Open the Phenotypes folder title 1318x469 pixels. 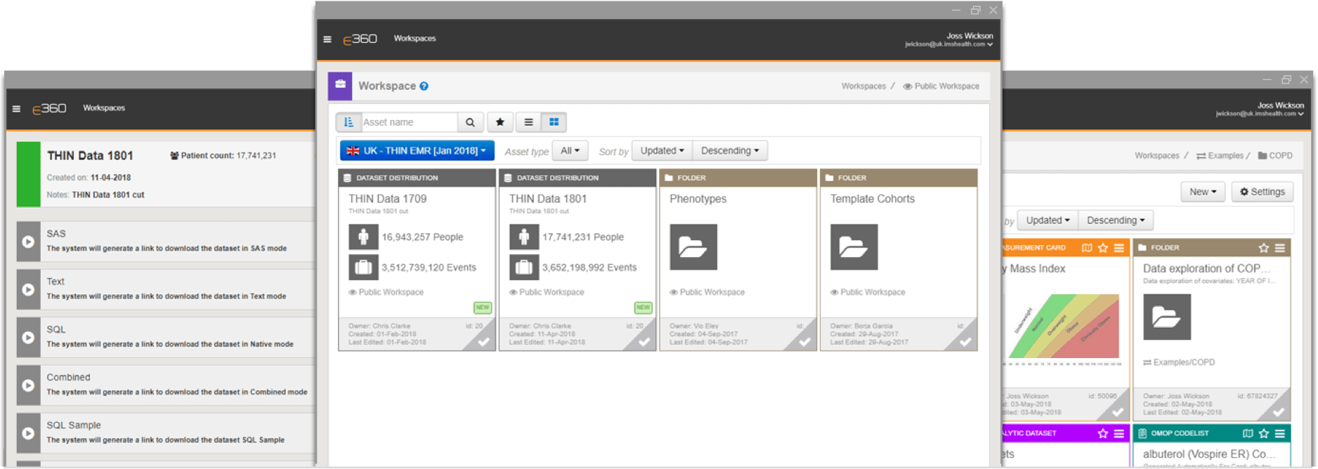point(698,199)
